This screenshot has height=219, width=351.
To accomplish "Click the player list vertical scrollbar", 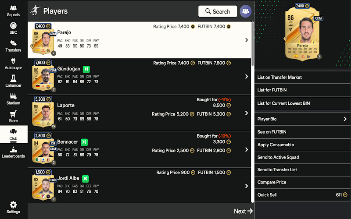I will tap(253, 112).
